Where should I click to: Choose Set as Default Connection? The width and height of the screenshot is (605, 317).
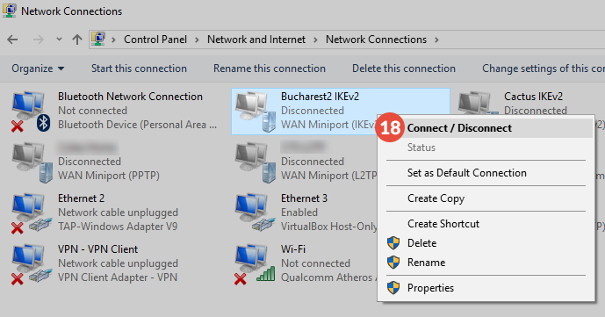pyautogui.click(x=486, y=173)
